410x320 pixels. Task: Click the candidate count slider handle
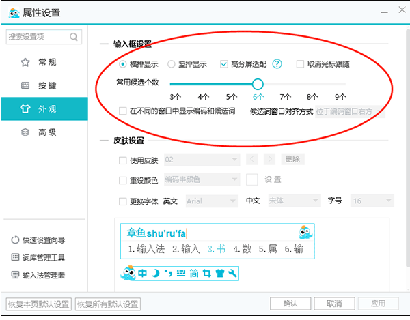point(258,84)
